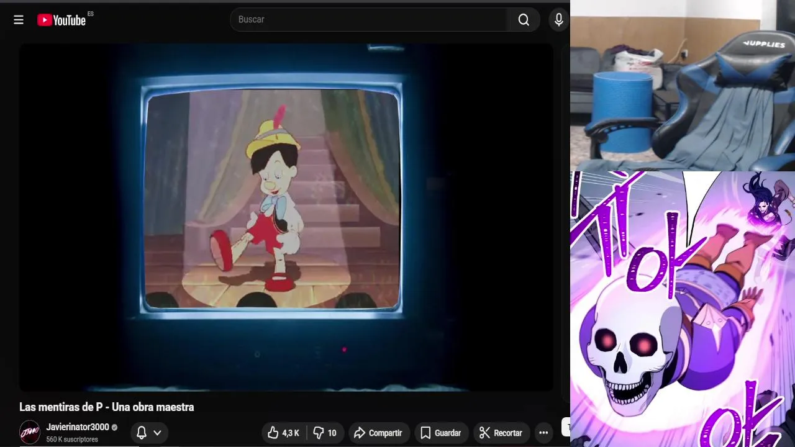Viewport: 795px width, 447px height.
Task: Open Javierinator3000 channel avatar
Action: point(30,432)
